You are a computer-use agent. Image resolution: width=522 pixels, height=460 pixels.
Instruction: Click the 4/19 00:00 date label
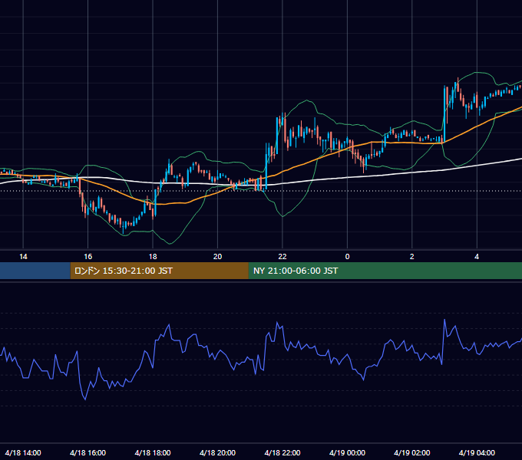point(347,452)
